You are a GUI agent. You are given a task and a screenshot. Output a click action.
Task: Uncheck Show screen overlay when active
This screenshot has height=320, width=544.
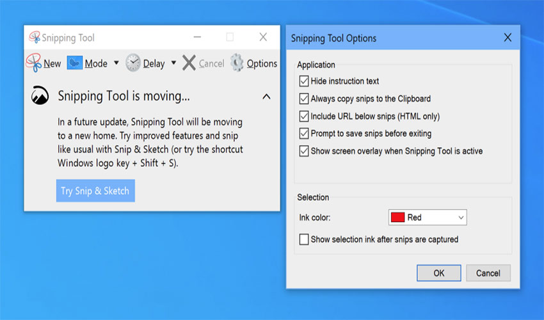coord(304,151)
